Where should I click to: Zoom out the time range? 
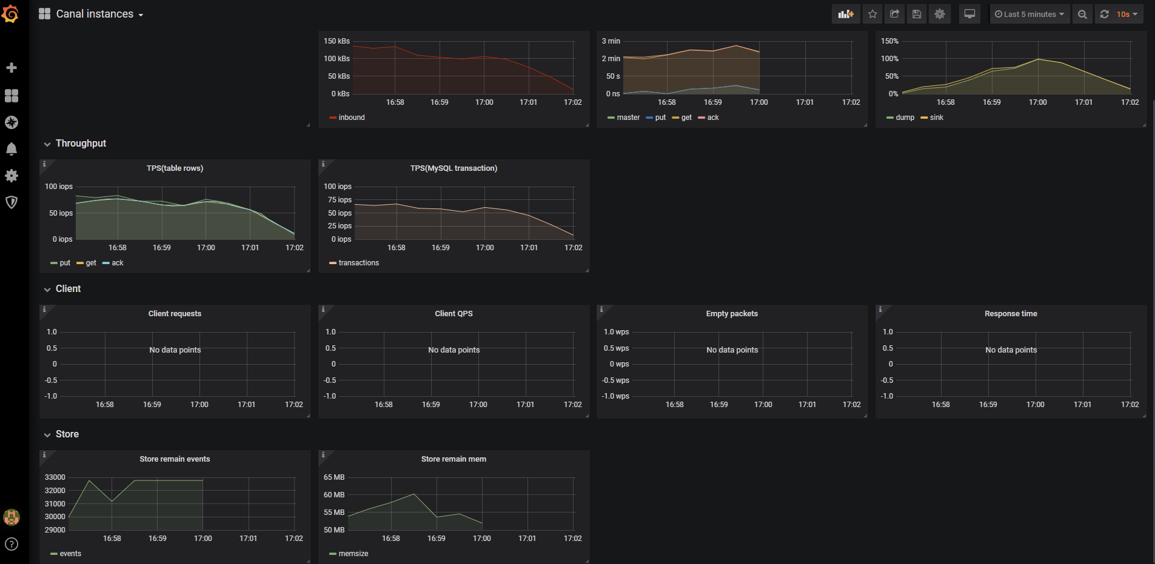(1082, 14)
